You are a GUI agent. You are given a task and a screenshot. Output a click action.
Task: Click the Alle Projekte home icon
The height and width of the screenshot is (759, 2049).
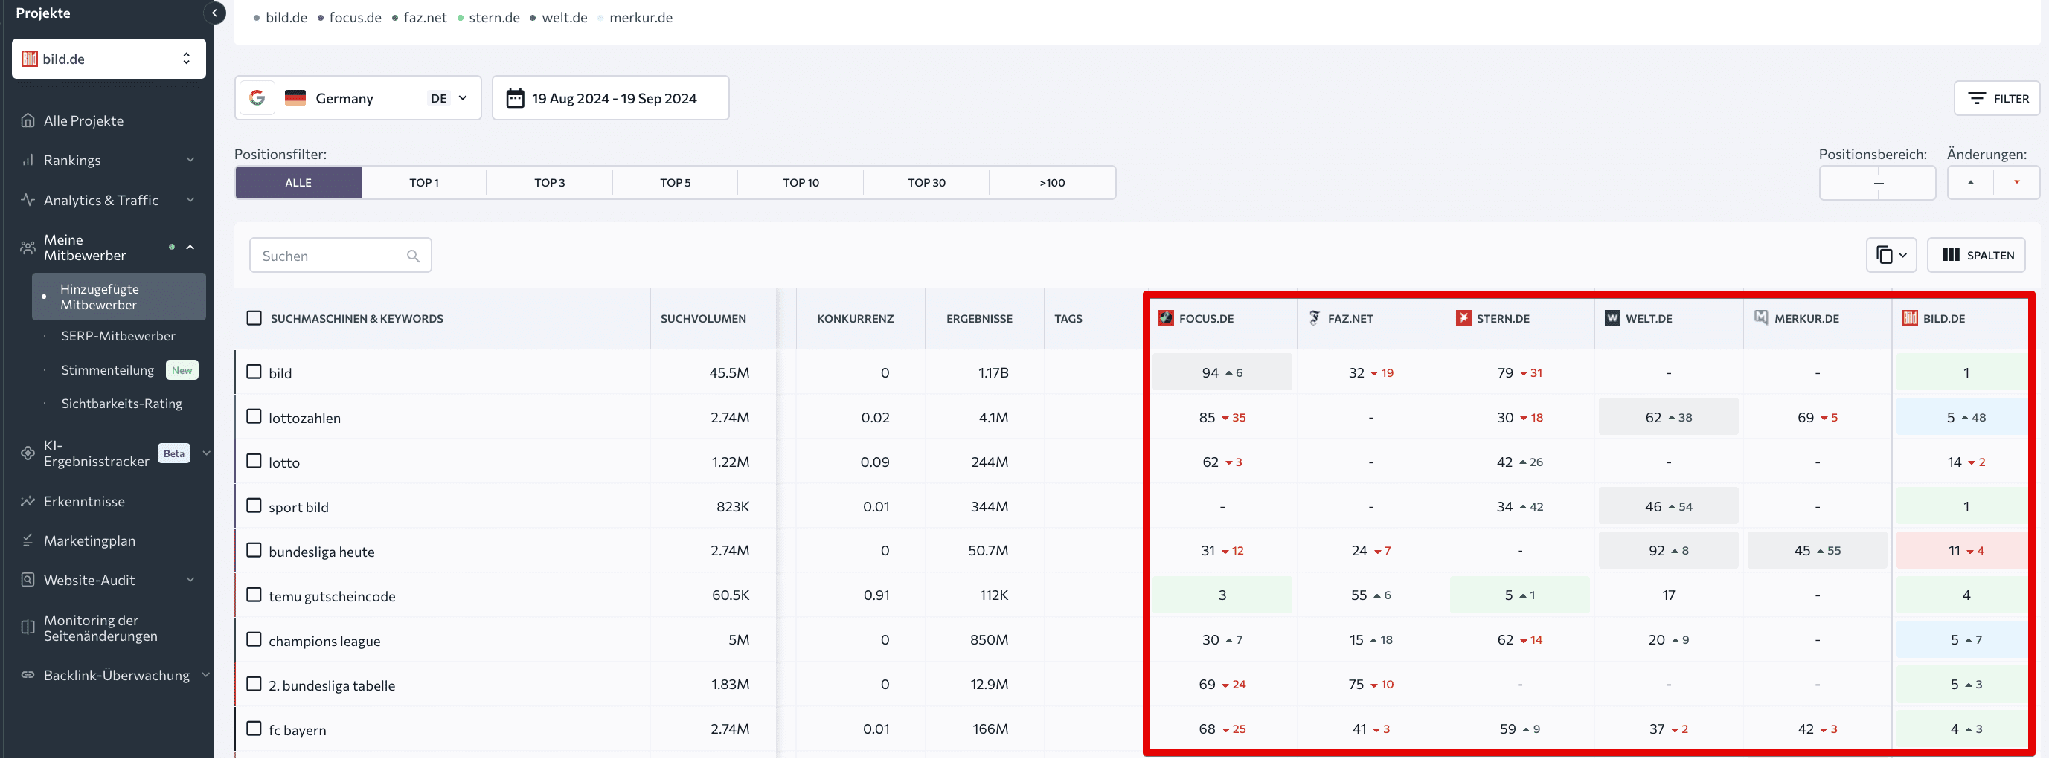click(28, 121)
